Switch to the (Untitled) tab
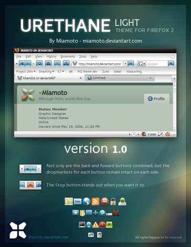Viewport: 191px width, 247px height. tap(120, 78)
